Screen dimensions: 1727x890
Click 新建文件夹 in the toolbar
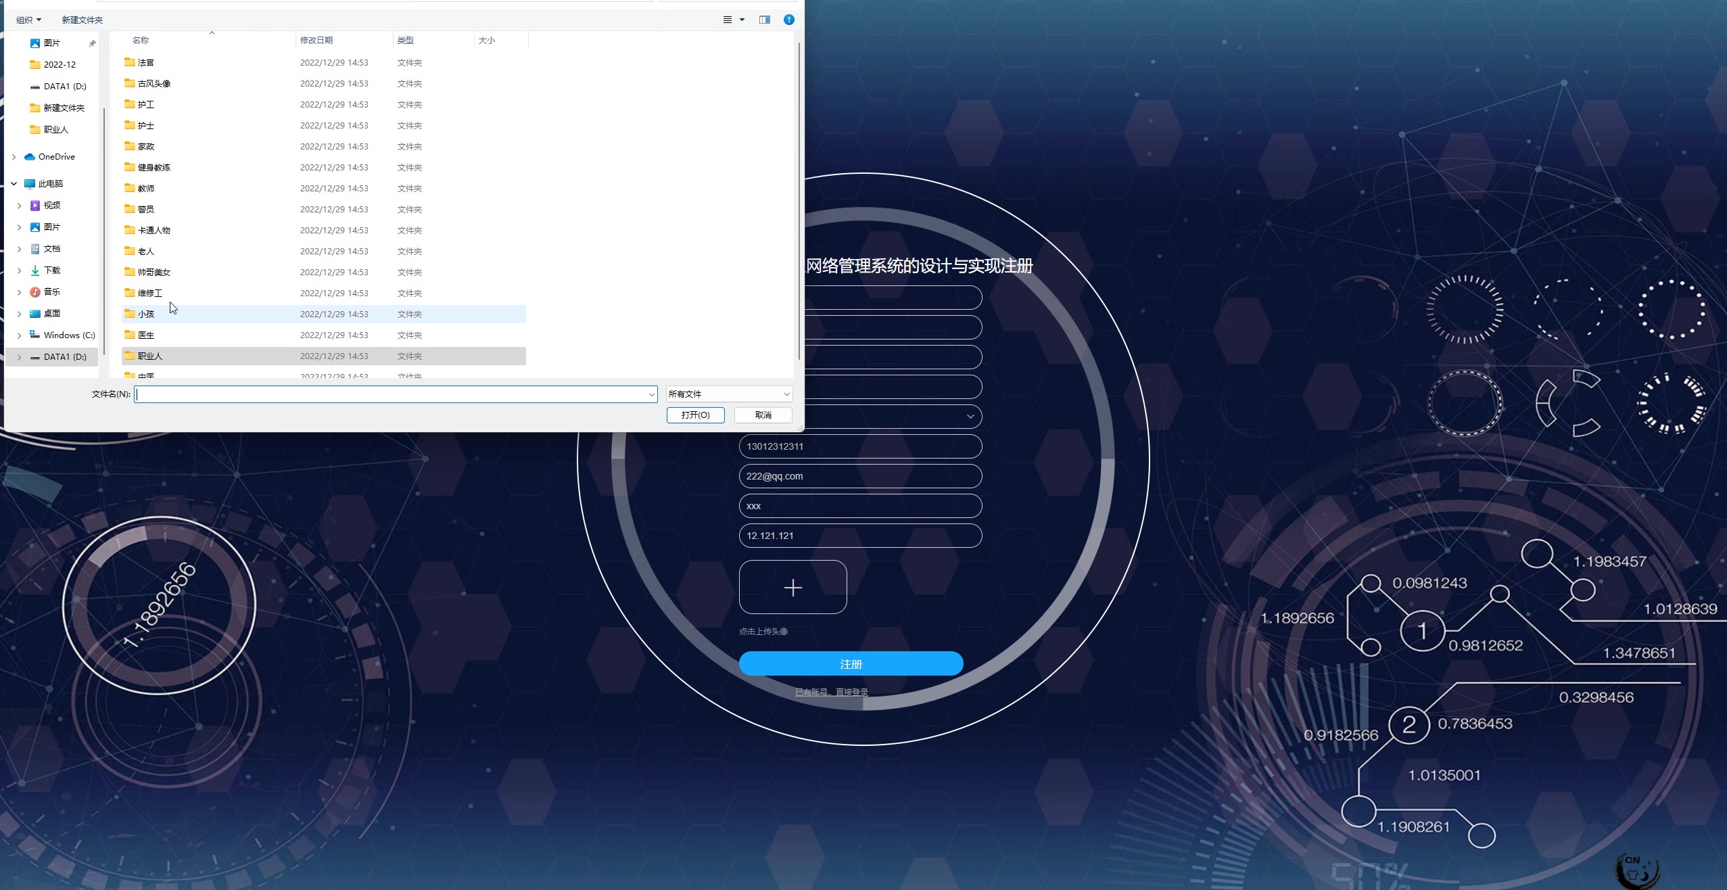tap(82, 20)
